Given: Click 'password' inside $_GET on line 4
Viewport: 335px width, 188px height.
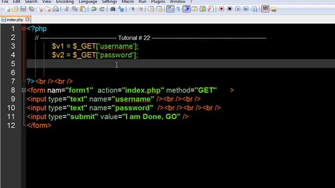Looking at the screenshot, I should [x=116, y=55].
